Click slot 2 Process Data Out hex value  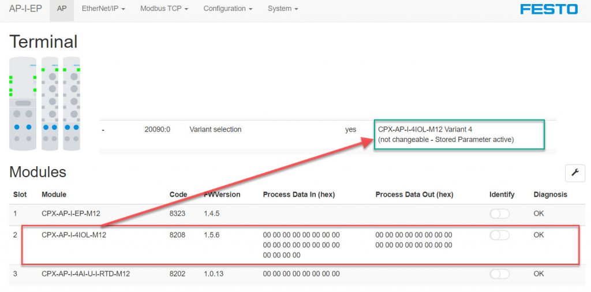coord(414,240)
